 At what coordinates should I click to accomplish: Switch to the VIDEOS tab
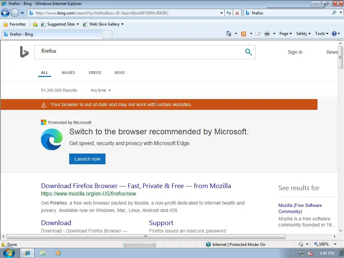94,73
